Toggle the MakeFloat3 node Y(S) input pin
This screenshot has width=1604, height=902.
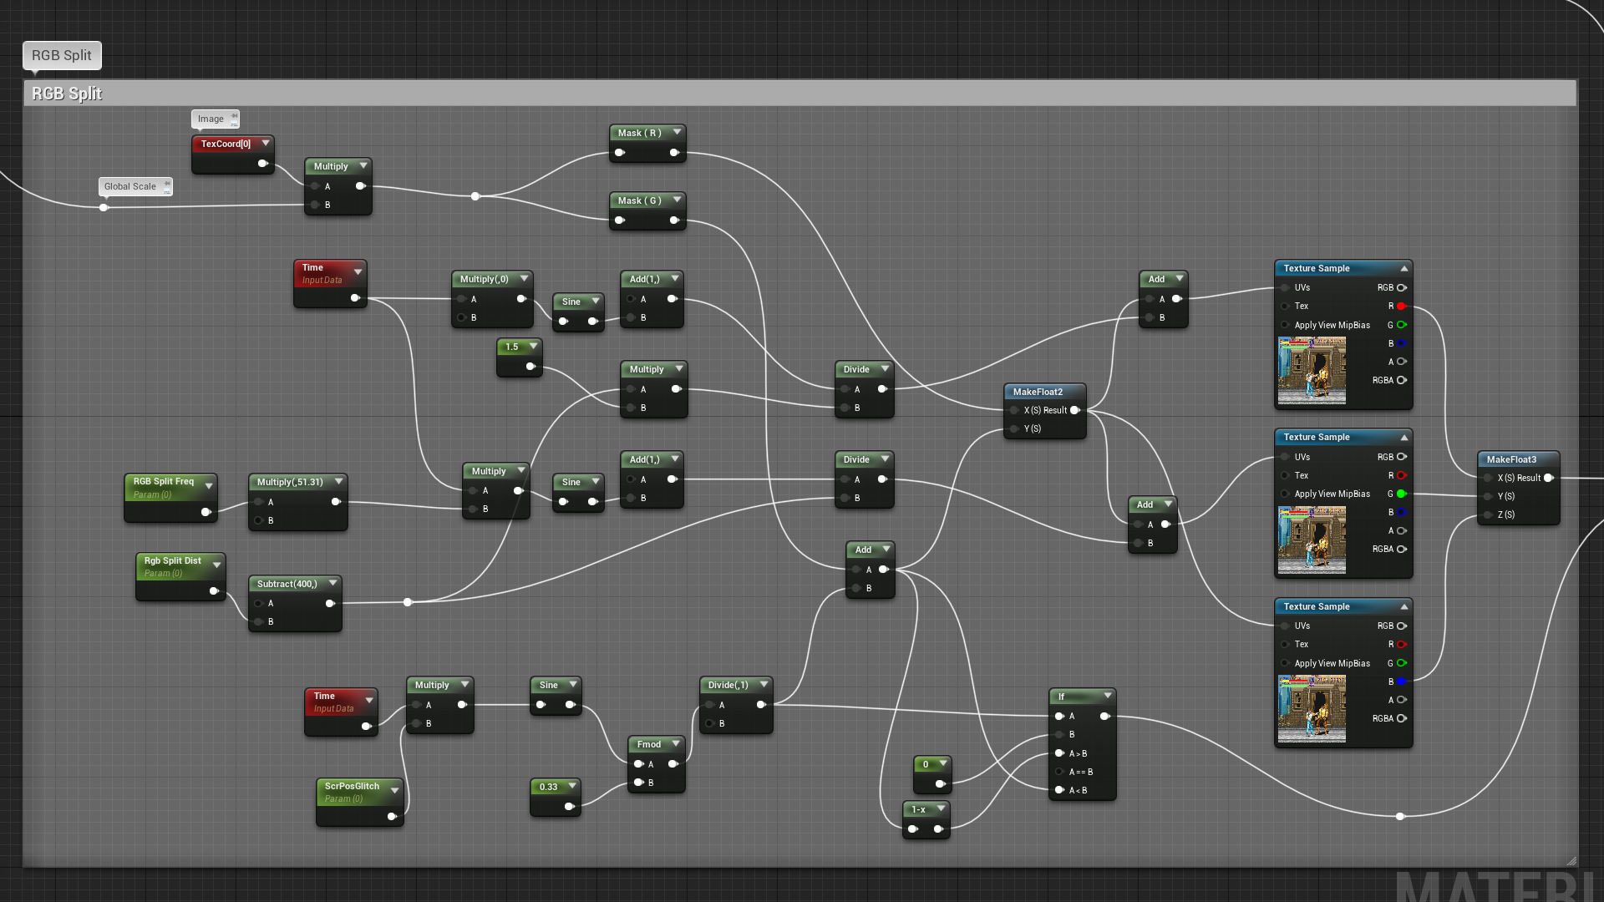point(1489,496)
